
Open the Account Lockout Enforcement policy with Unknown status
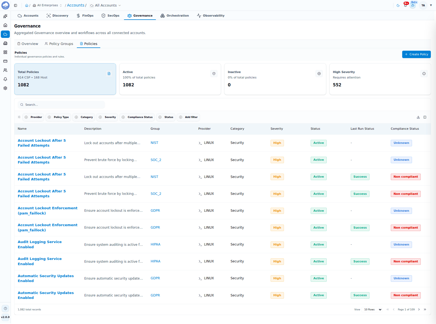tap(47, 211)
